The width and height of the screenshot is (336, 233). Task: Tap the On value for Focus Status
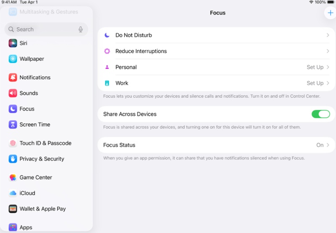(320, 145)
